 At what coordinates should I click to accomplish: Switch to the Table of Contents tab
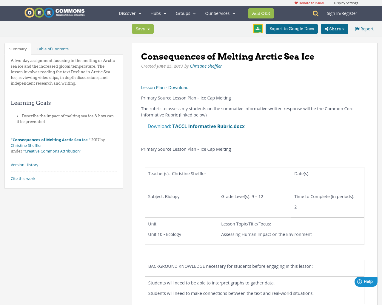pos(53,48)
